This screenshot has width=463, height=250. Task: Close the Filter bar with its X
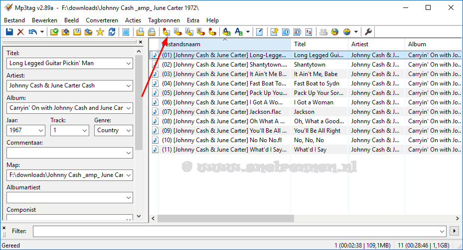pos(4,228)
